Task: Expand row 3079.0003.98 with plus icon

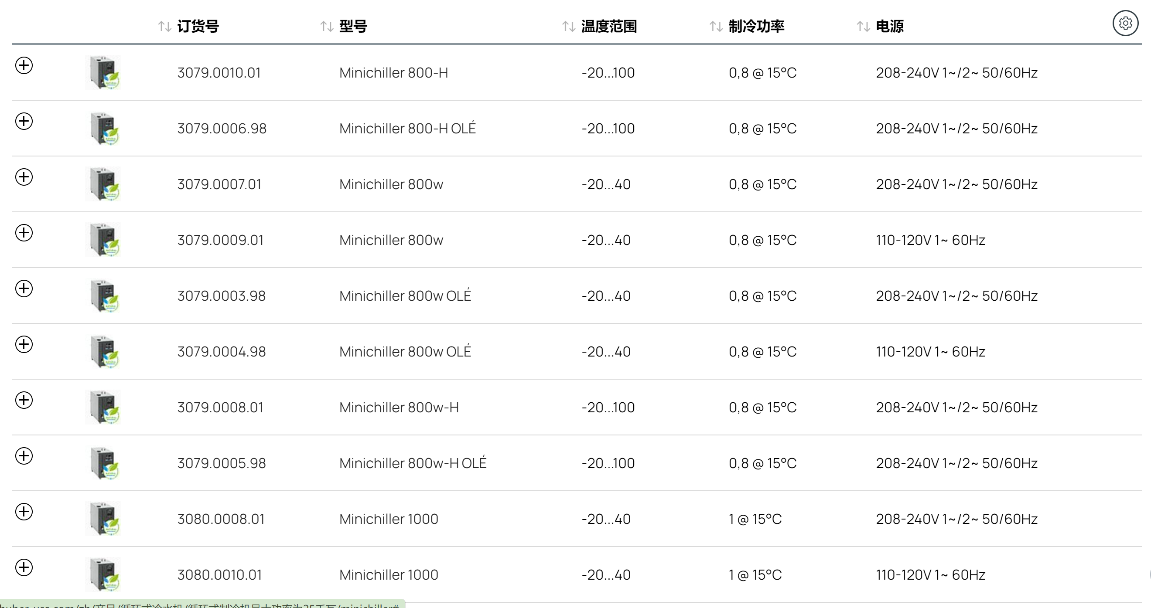Action: 24,289
